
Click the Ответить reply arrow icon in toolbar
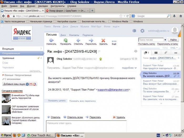[x=78, y=40]
